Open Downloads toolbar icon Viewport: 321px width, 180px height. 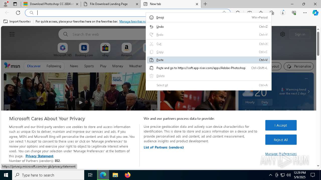tap(283, 13)
